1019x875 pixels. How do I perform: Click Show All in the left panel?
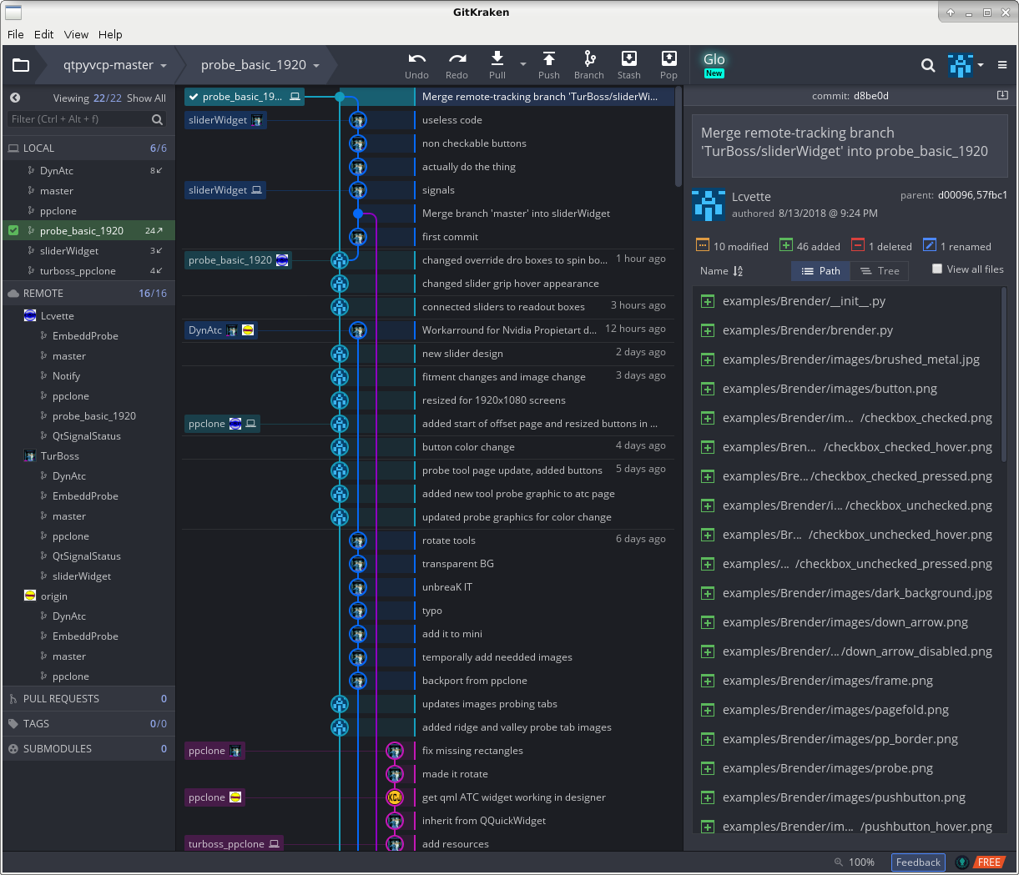(146, 98)
